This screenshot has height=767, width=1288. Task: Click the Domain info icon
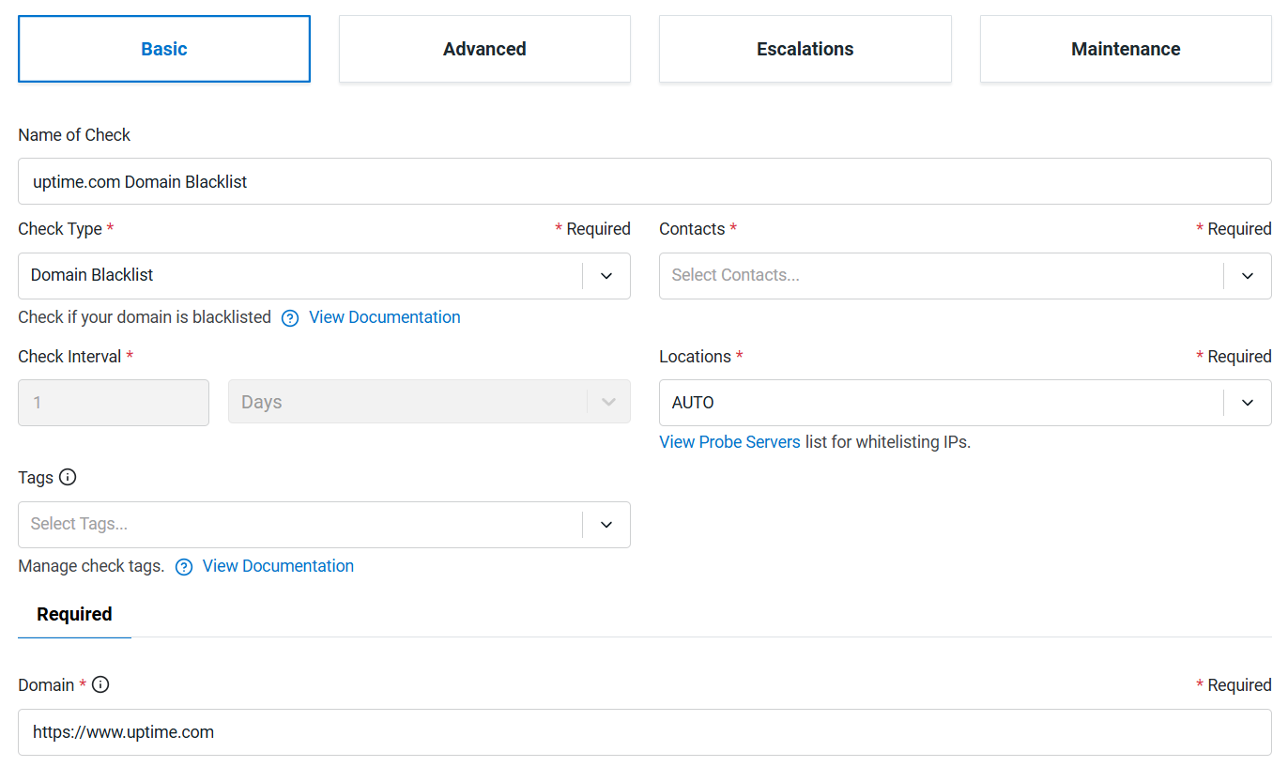pos(100,684)
